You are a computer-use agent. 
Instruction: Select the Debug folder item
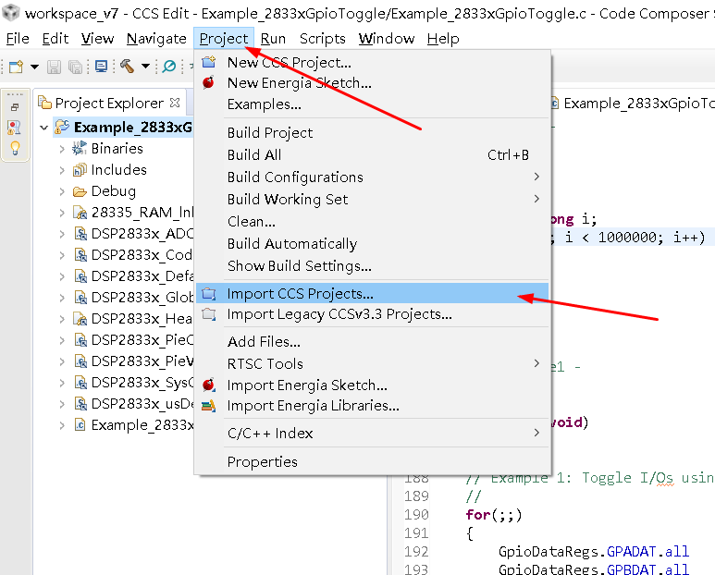[x=114, y=191]
